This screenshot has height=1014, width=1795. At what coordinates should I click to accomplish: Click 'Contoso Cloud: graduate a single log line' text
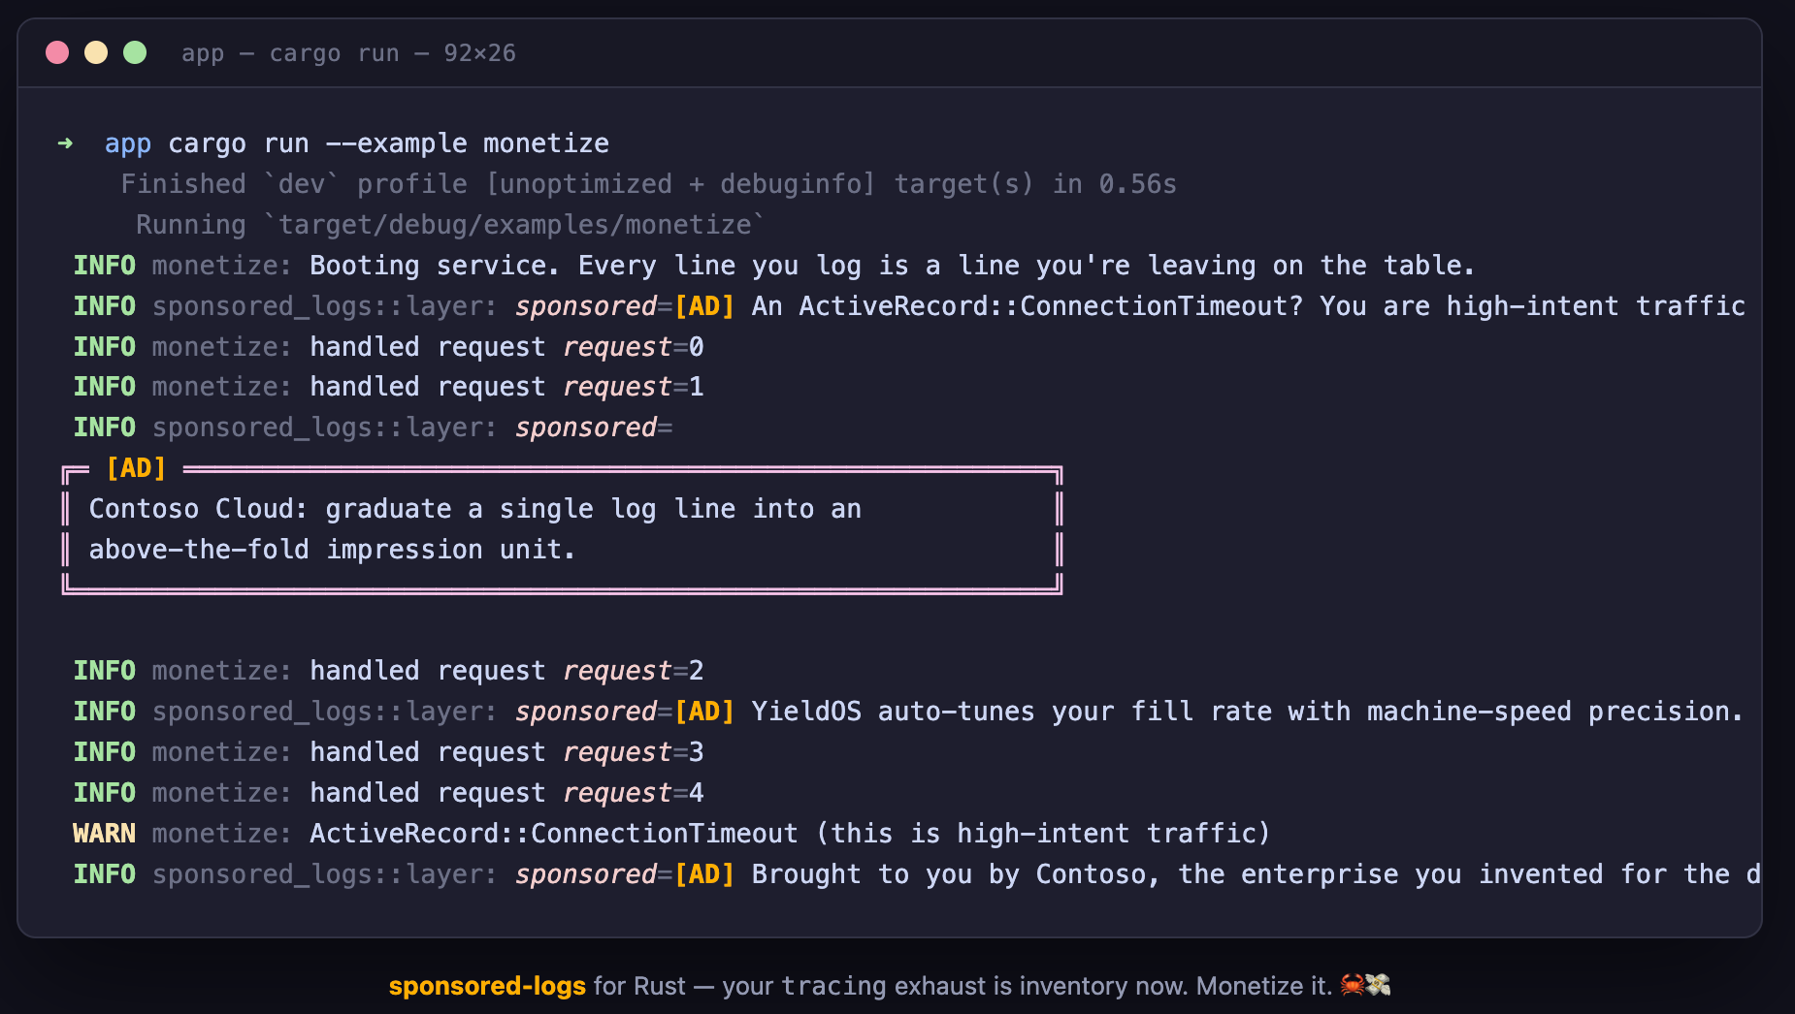(x=475, y=509)
